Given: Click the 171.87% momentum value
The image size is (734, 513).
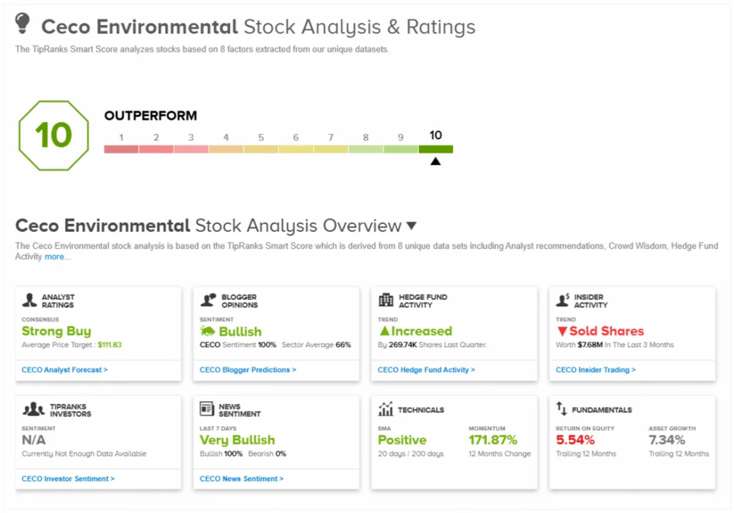Looking at the screenshot, I should click(493, 440).
